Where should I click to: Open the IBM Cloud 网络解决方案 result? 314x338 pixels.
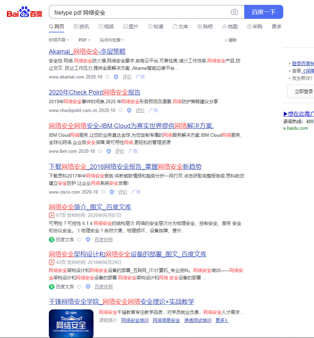pos(131,126)
